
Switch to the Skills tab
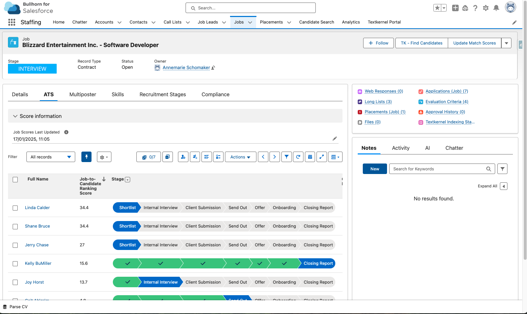[118, 94]
